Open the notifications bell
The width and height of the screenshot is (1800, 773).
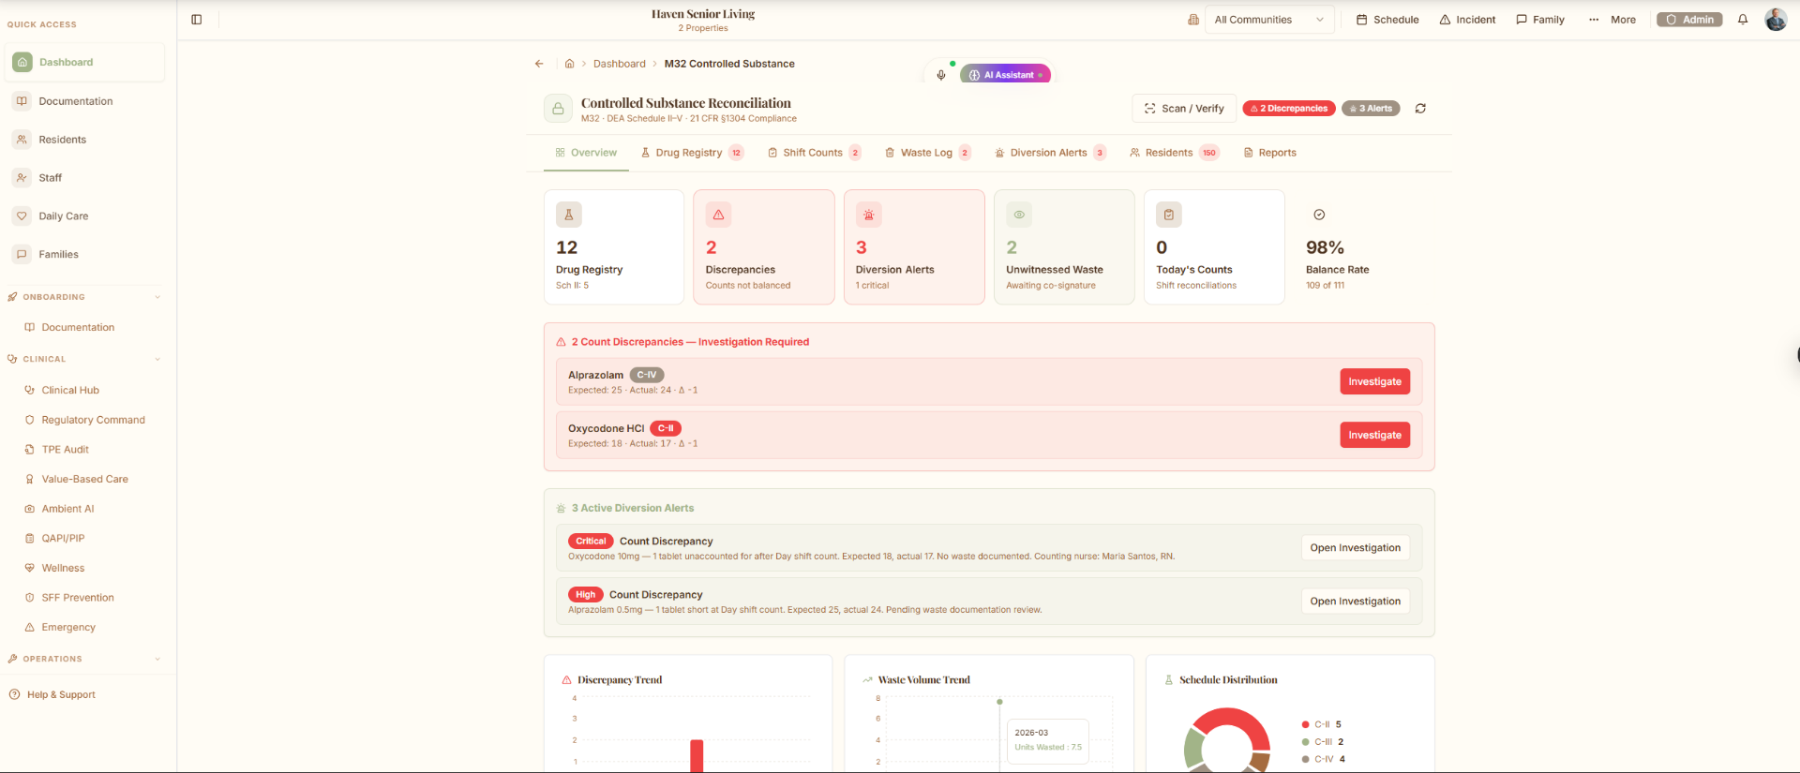pyautogui.click(x=1743, y=20)
